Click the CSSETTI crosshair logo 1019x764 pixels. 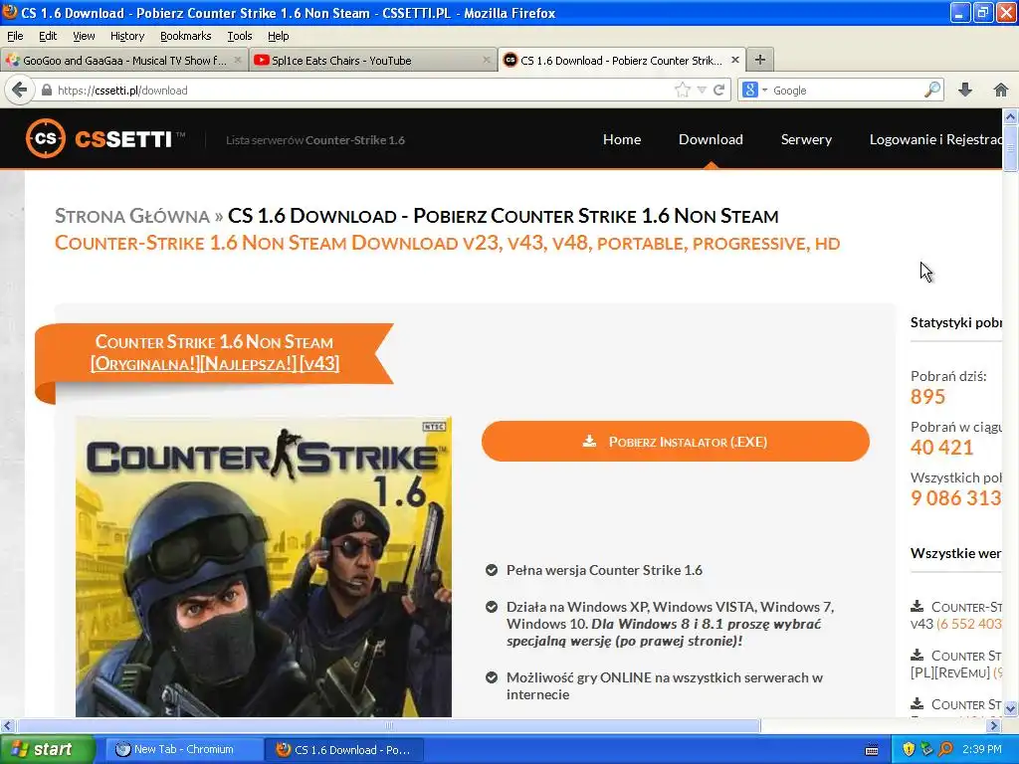pyautogui.click(x=46, y=138)
